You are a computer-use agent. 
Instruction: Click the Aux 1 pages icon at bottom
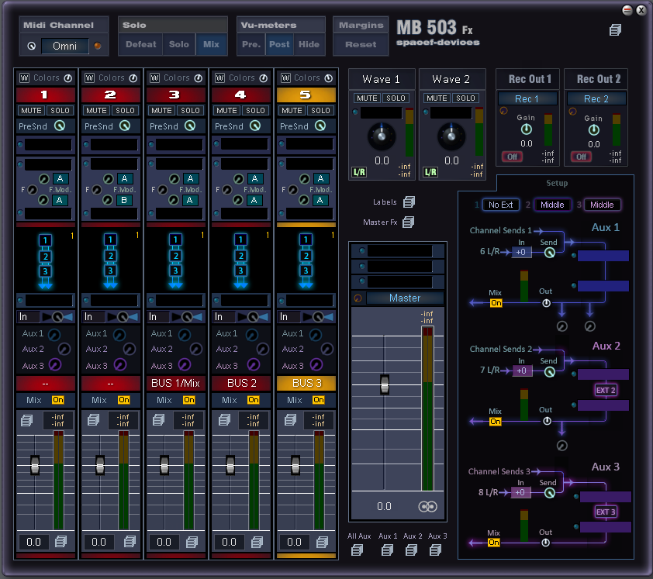click(x=387, y=550)
